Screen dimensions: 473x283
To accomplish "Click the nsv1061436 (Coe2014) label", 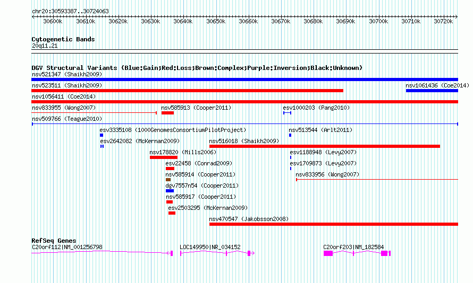I will (437, 85).
